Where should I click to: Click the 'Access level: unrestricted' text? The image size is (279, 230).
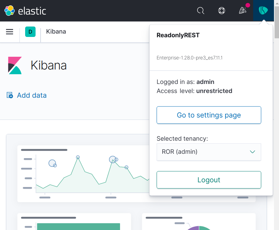coord(194,91)
